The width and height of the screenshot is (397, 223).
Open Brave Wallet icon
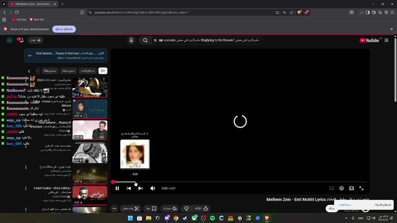(x=374, y=12)
